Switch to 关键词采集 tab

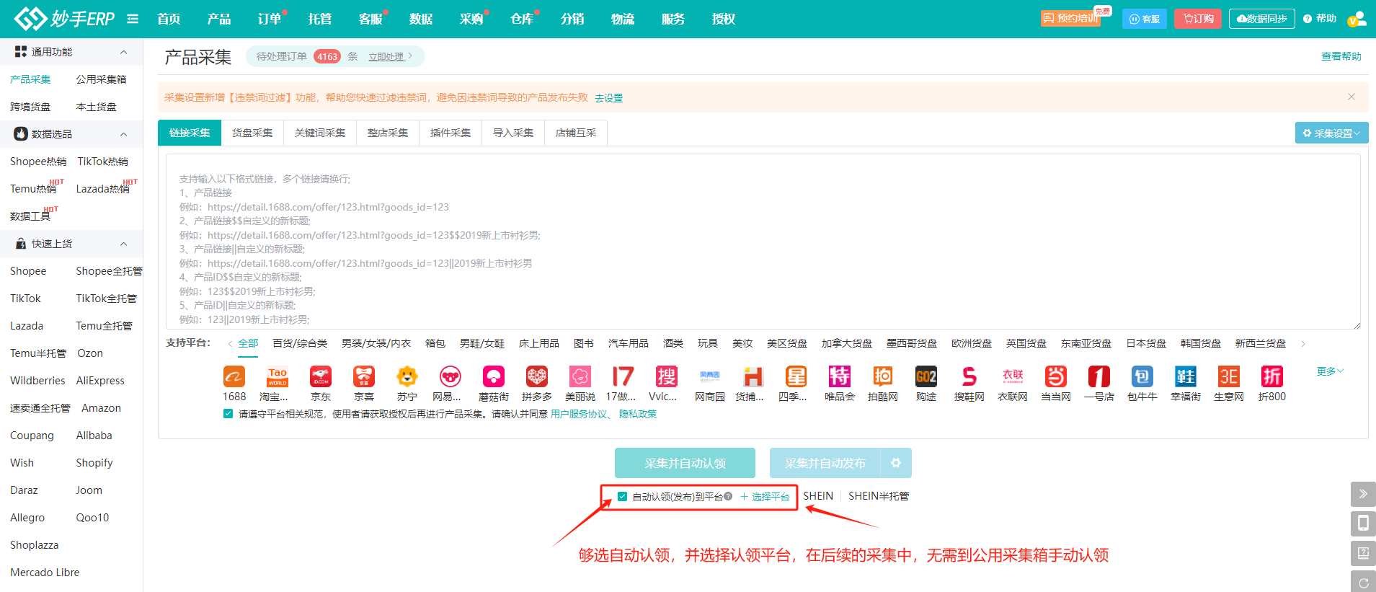tap(320, 133)
